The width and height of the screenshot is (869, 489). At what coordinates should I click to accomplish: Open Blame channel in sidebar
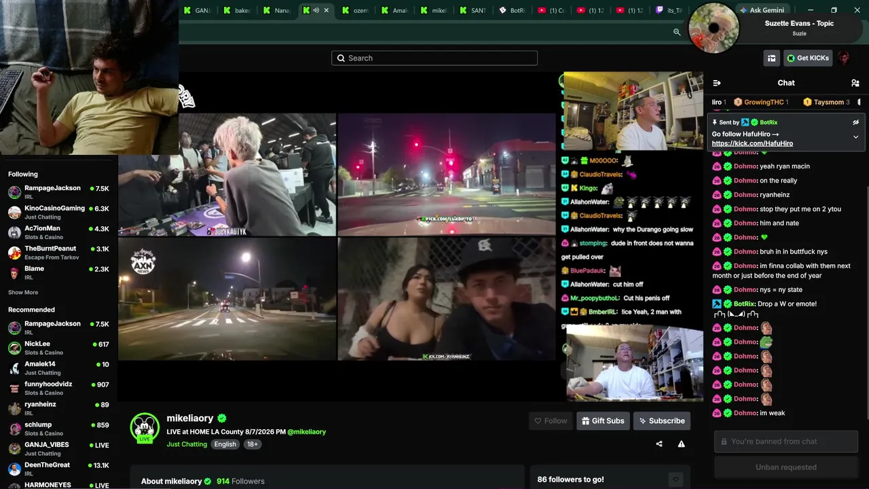[x=58, y=273]
